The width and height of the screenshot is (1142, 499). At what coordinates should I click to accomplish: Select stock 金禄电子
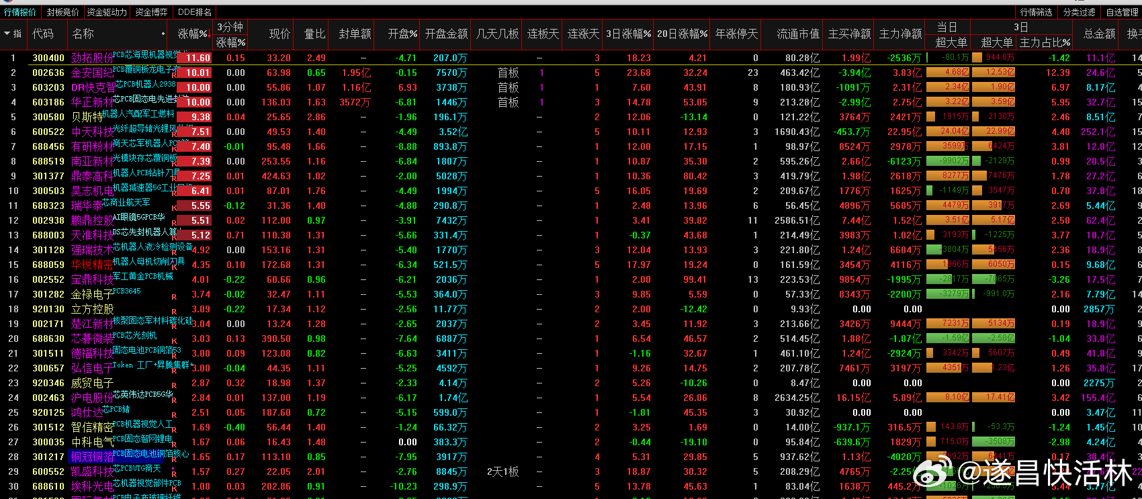click(x=92, y=295)
